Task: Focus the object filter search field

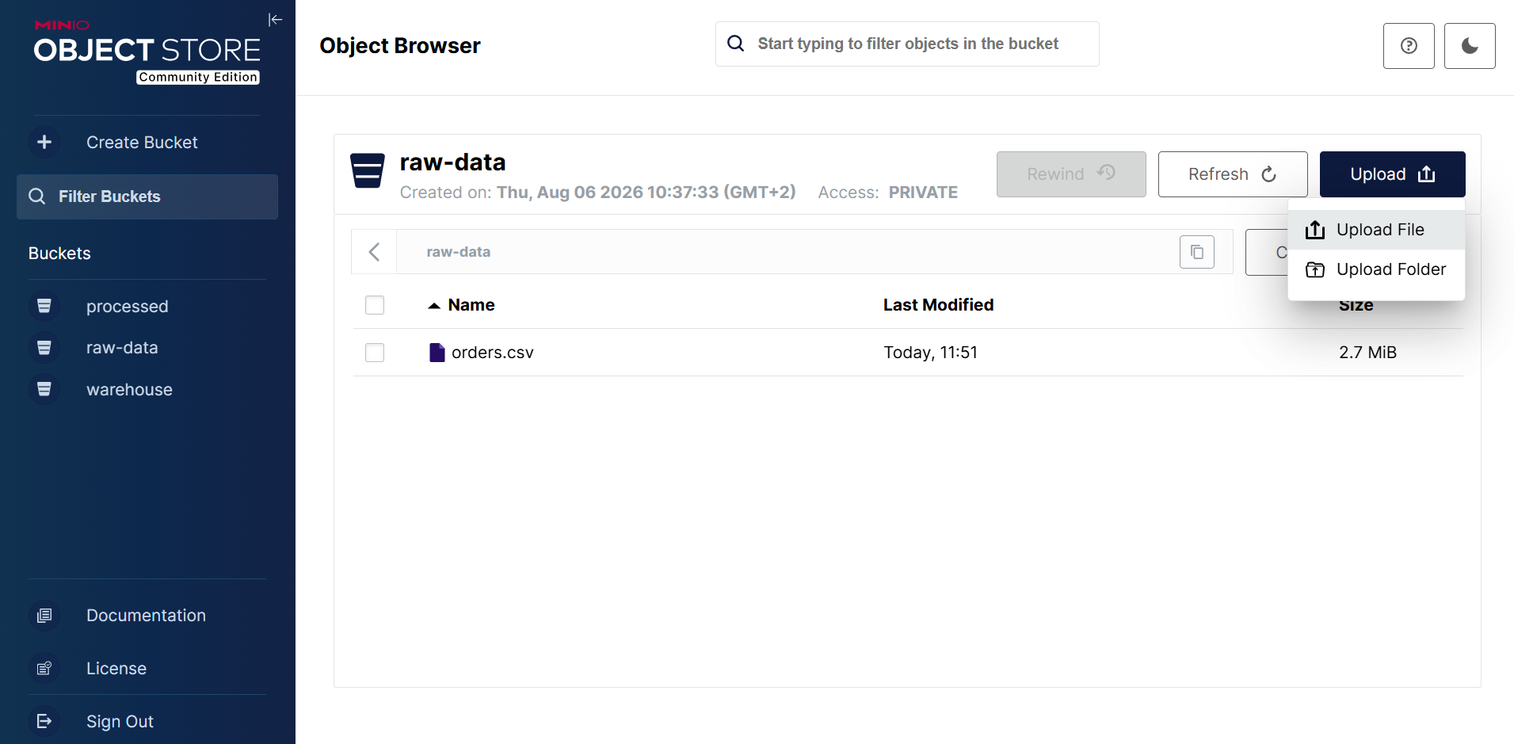Action: [x=907, y=44]
